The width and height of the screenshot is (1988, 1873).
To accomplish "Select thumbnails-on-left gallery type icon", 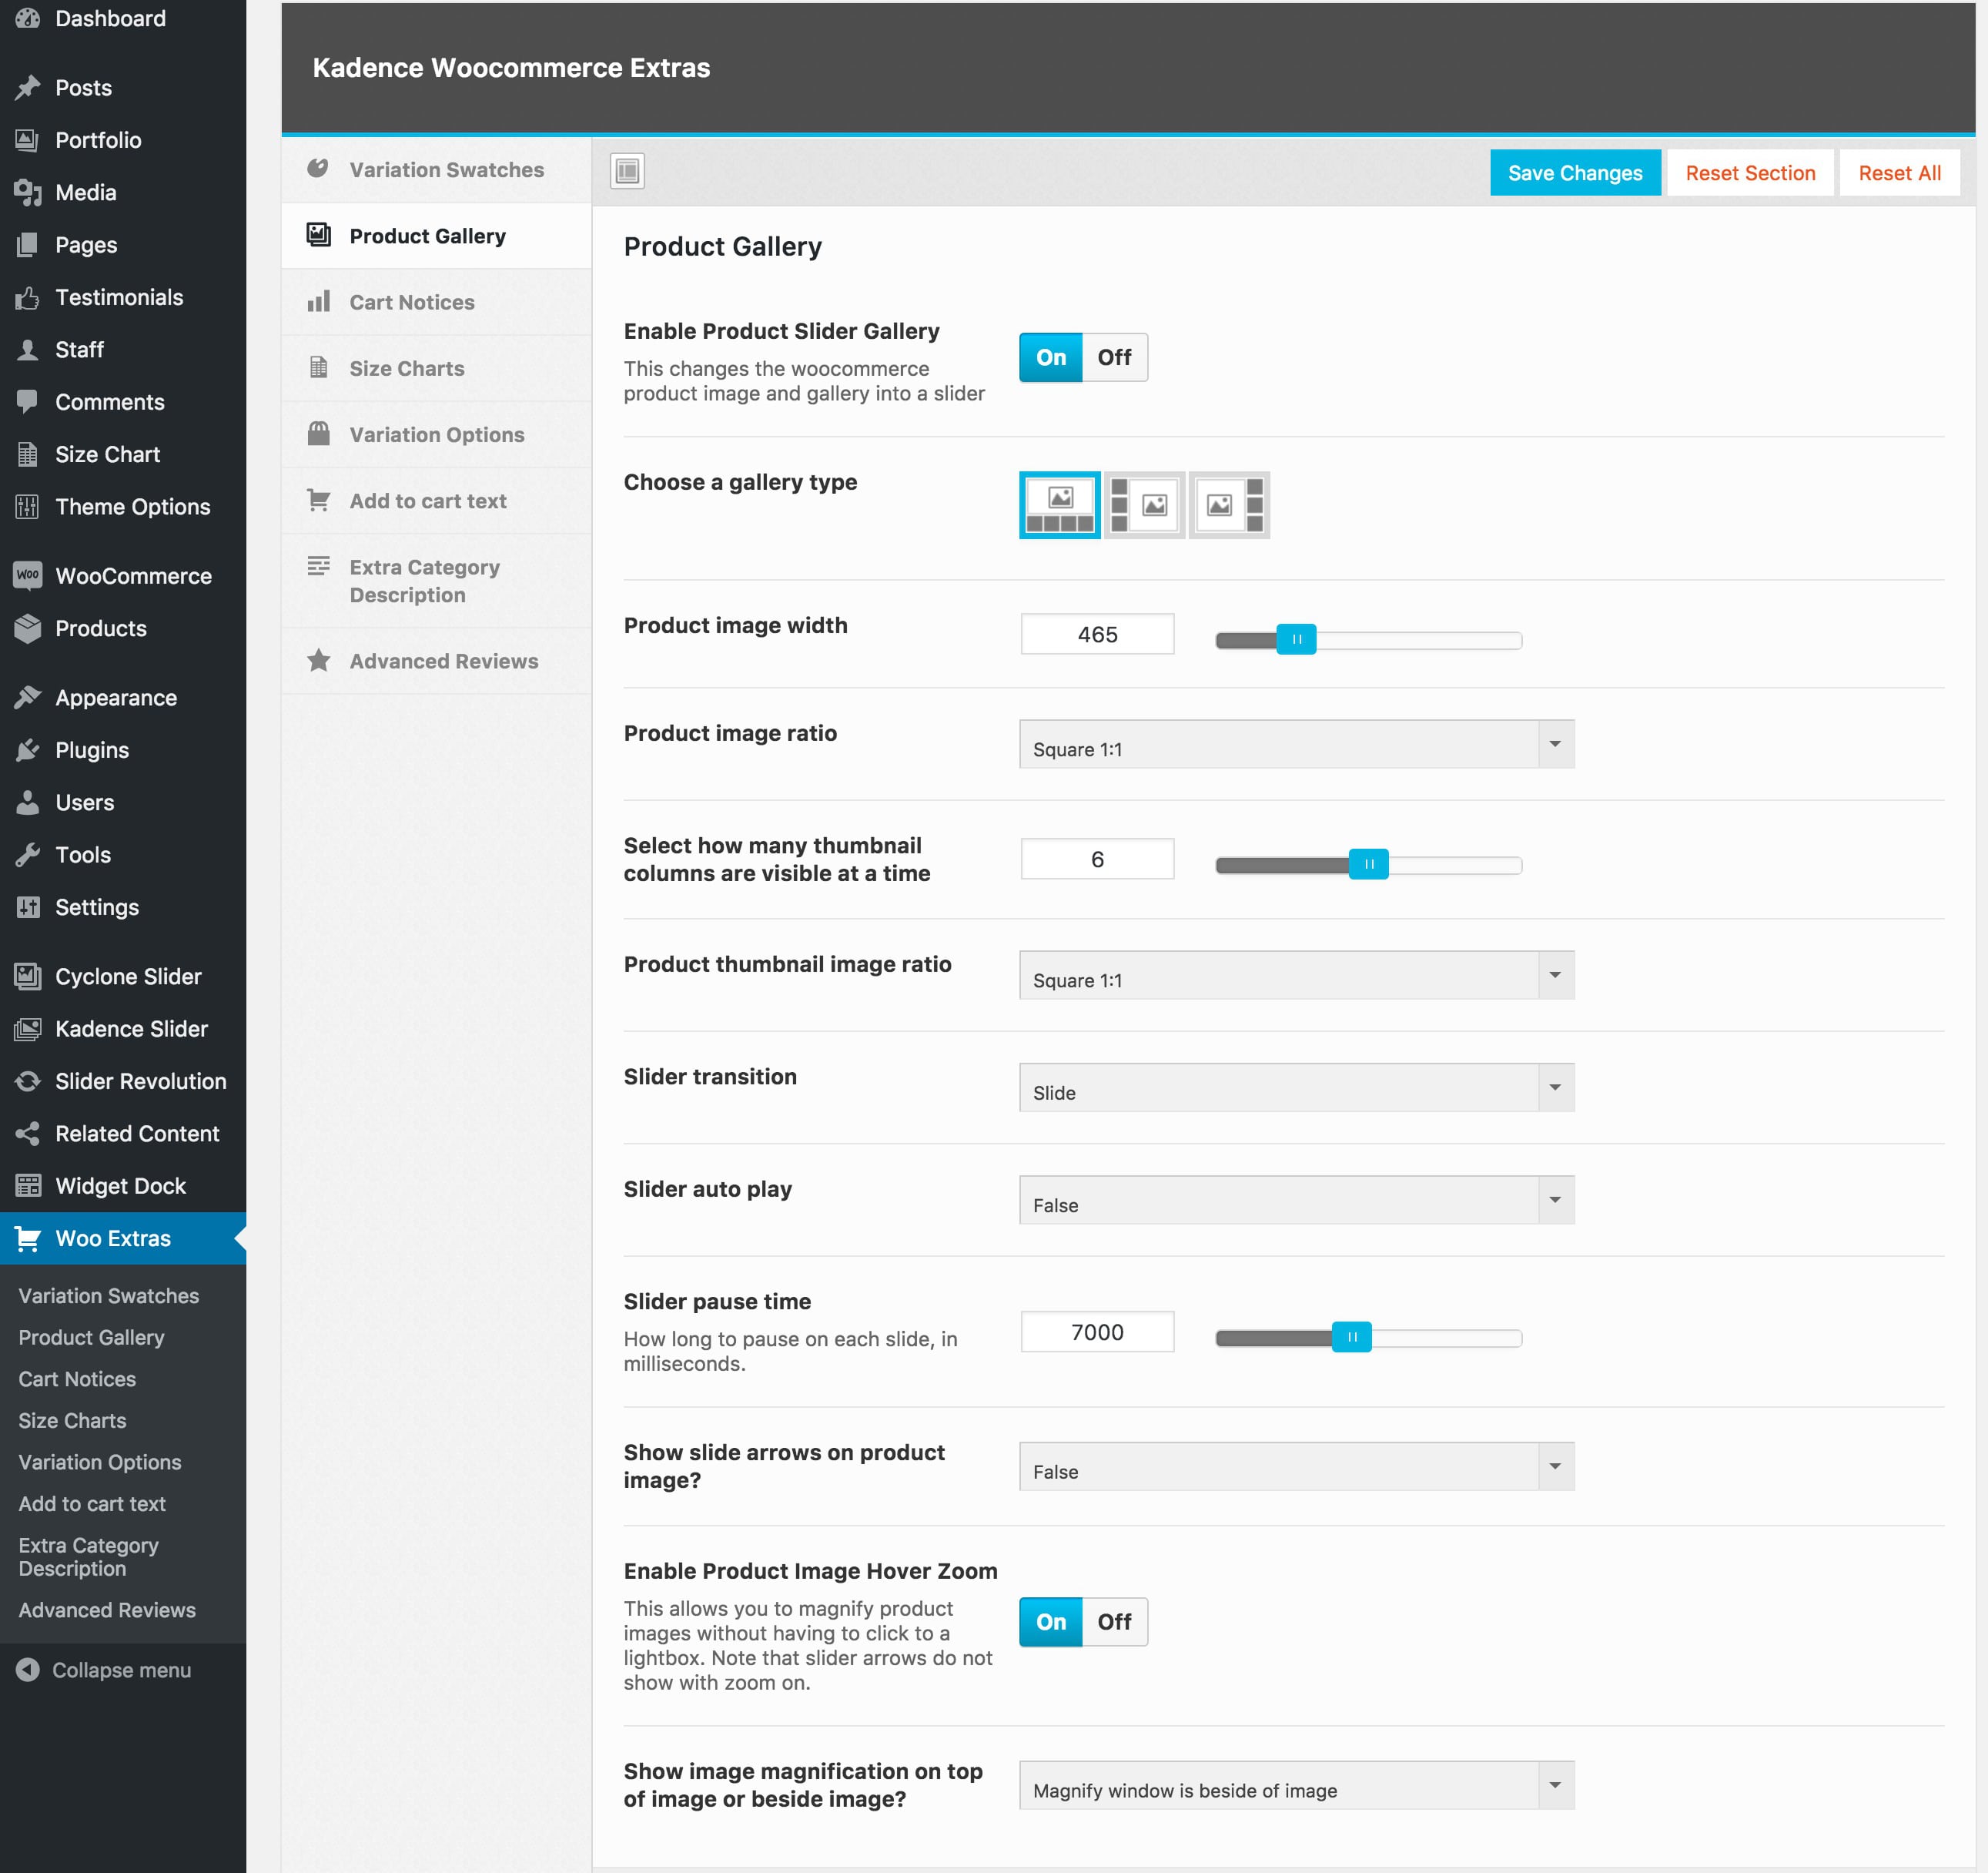I will pos(1144,505).
